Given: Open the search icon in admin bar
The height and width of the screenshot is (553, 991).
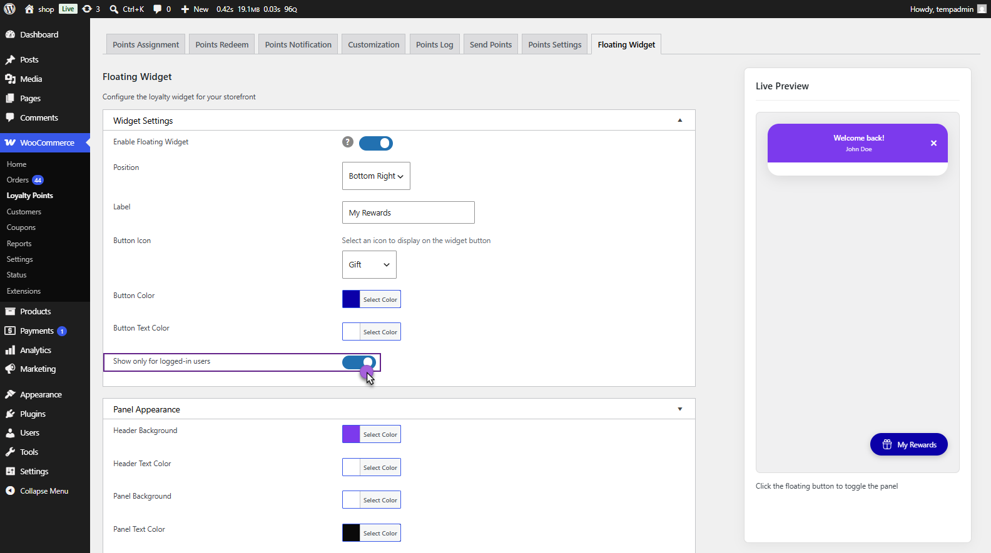Looking at the screenshot, I should click(x=114, y=9).
